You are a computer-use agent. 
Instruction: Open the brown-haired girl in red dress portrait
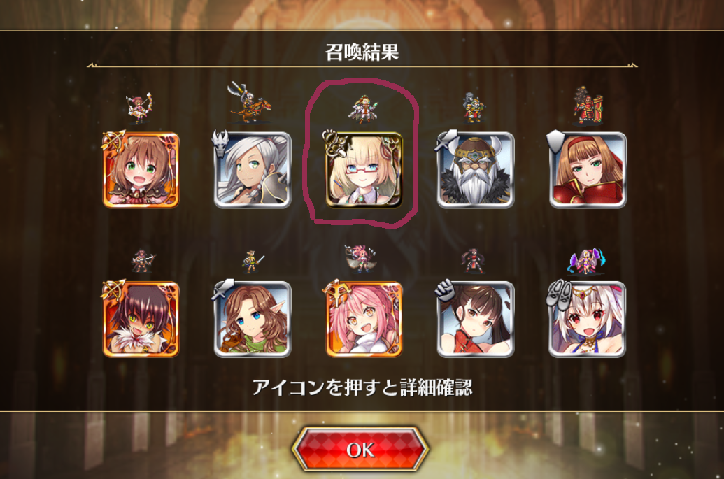tap(476, 320)
